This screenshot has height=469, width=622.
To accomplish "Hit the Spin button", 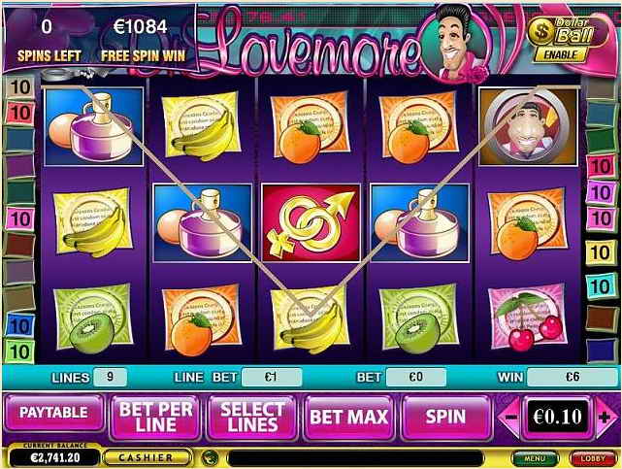I will (x=445, y=418).
